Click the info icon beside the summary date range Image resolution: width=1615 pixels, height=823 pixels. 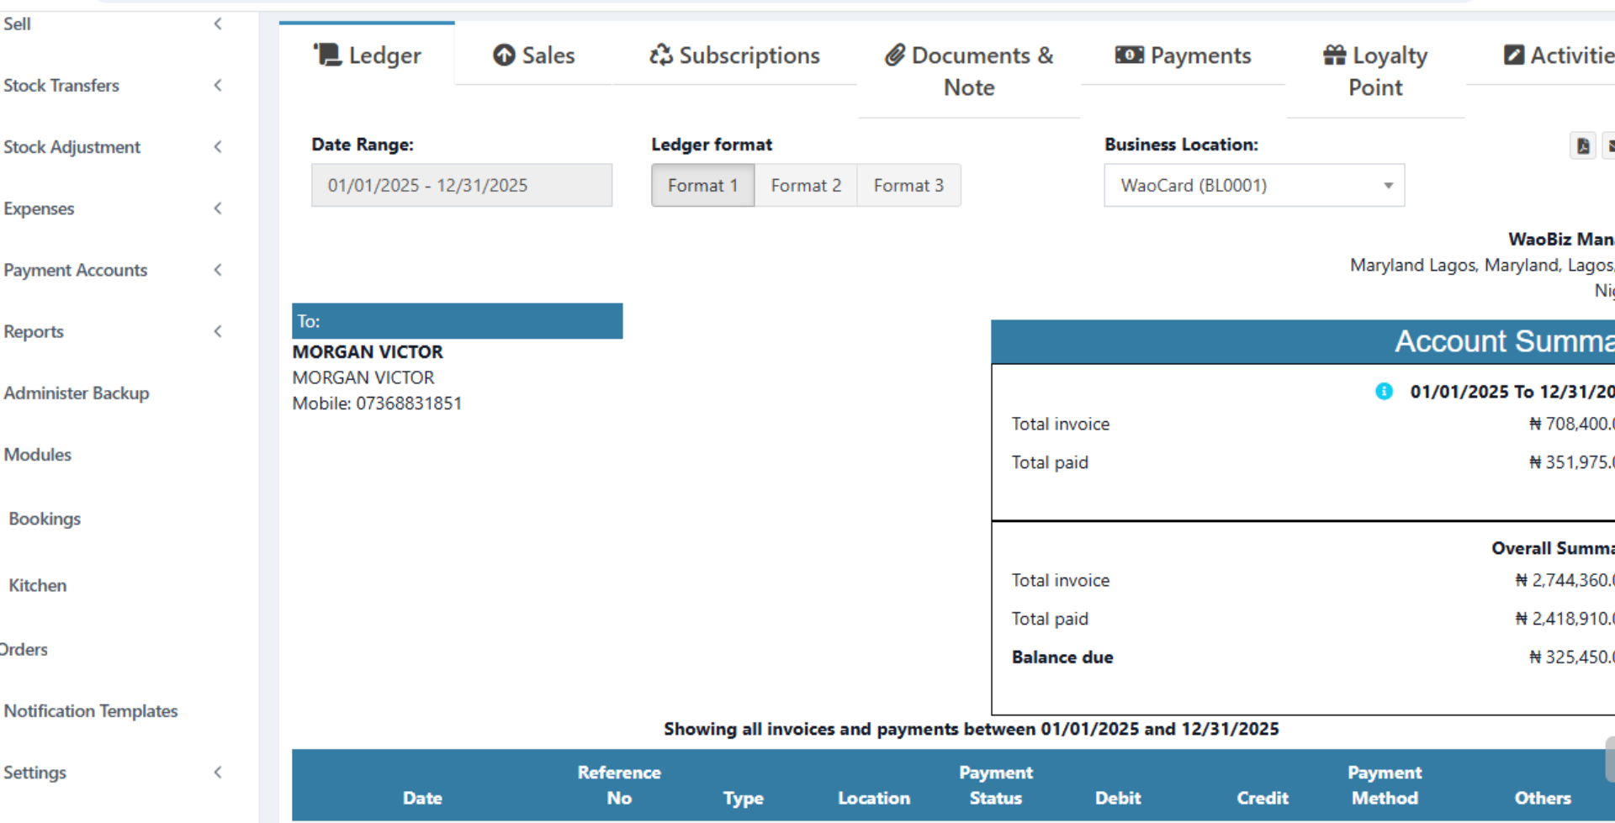tap(1384, 391)
